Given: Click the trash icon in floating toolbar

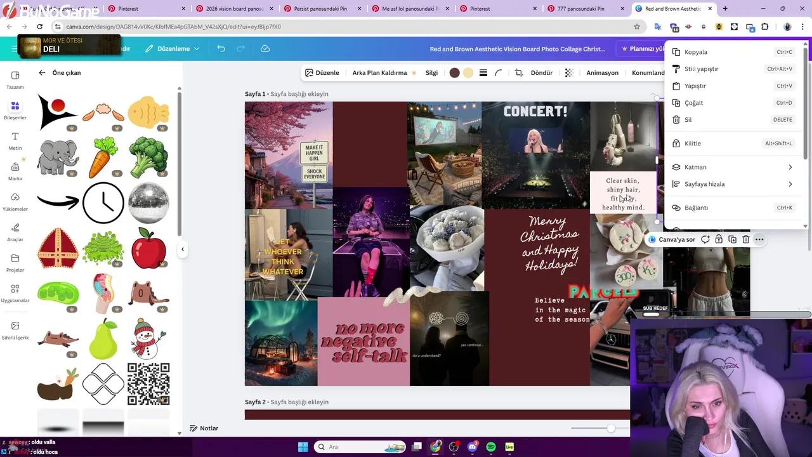Looking at the screenshot, I should [746, 239].
